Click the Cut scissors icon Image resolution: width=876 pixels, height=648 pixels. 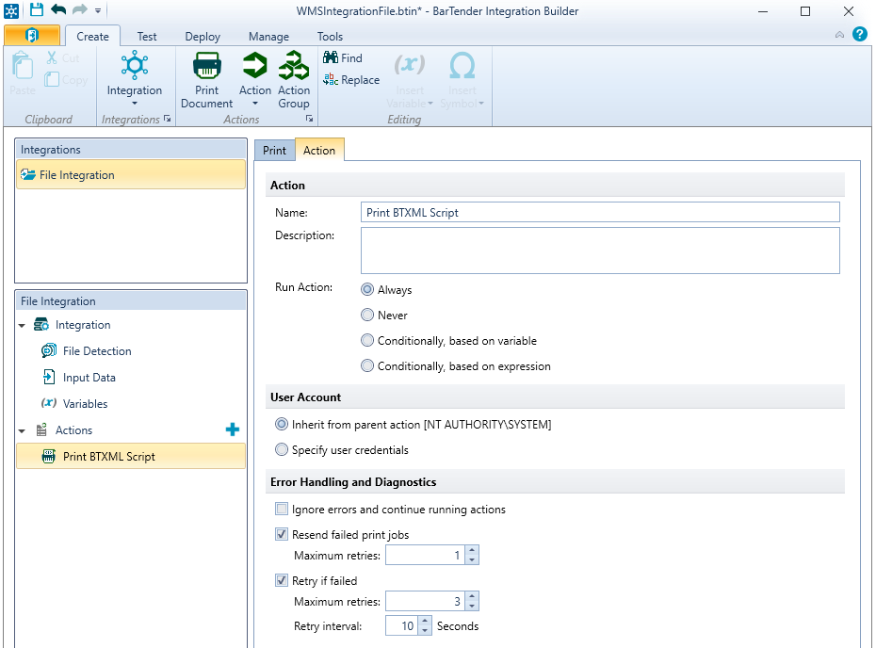52,57
